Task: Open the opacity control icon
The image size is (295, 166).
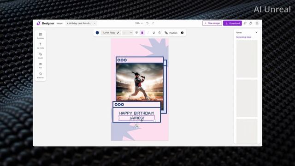Action: (x=183, y=33)
